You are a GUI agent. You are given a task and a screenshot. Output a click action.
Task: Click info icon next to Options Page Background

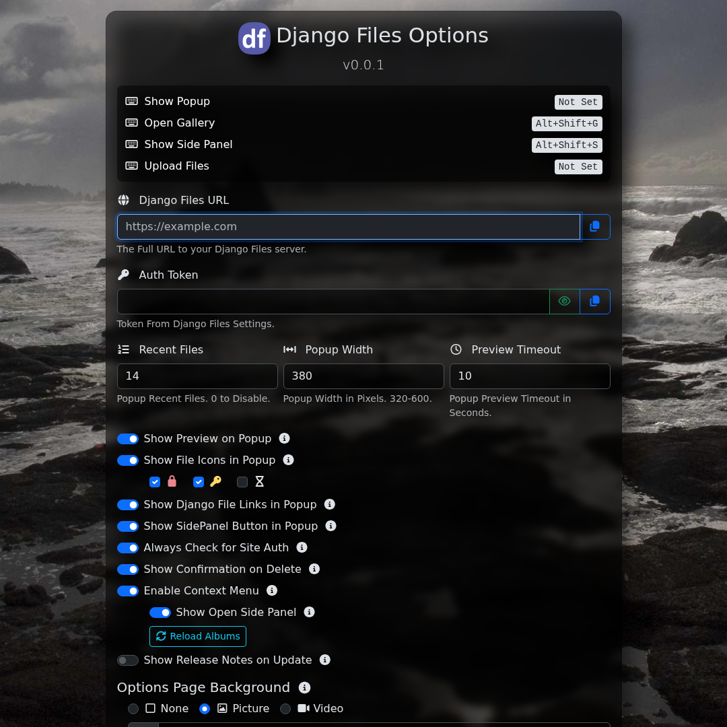(304, 687)
